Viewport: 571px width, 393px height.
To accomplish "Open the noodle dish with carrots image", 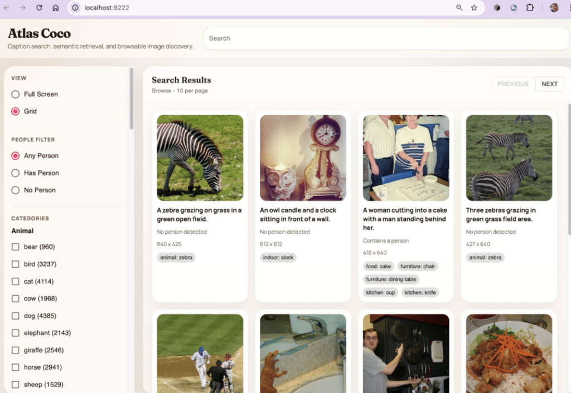I will [509, 353].
